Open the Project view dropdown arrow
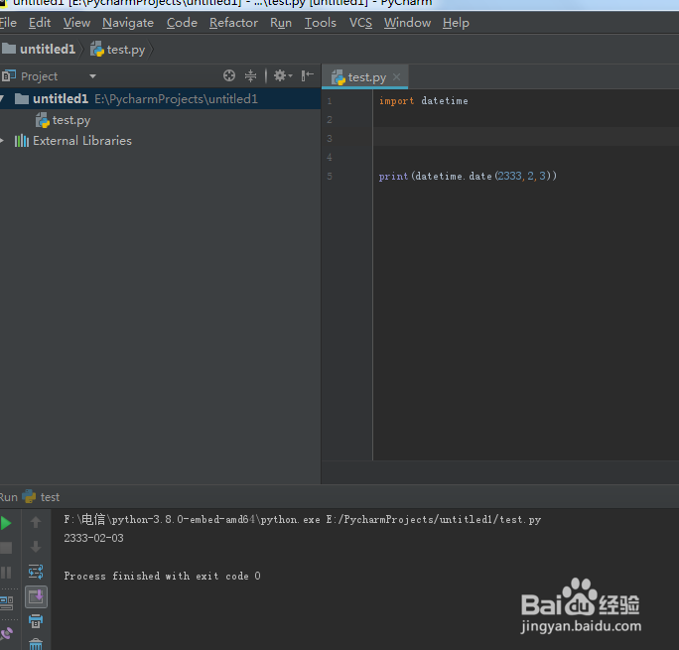 [x=92, y=76]
